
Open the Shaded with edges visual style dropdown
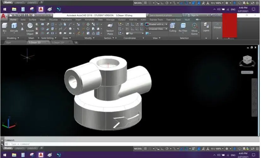point(156,24)
